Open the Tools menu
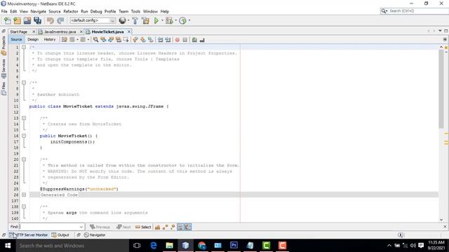 135,11
